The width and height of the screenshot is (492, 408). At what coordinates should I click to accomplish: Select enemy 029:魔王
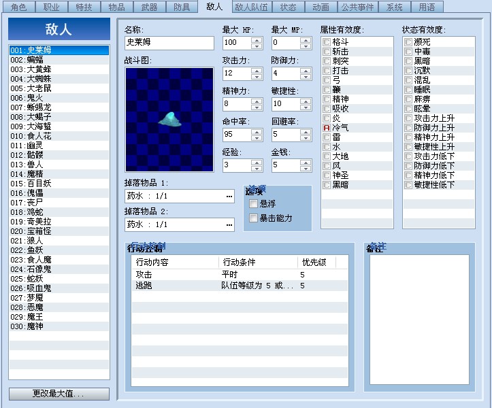tap(59, 317)
